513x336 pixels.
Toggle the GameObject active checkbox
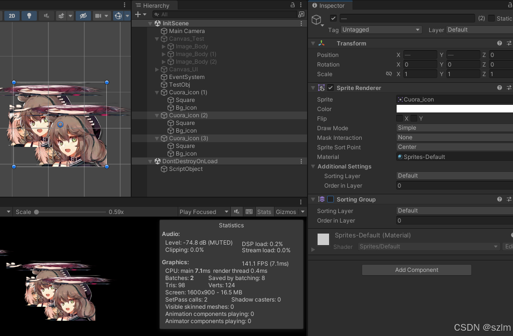tap(333, 18)
